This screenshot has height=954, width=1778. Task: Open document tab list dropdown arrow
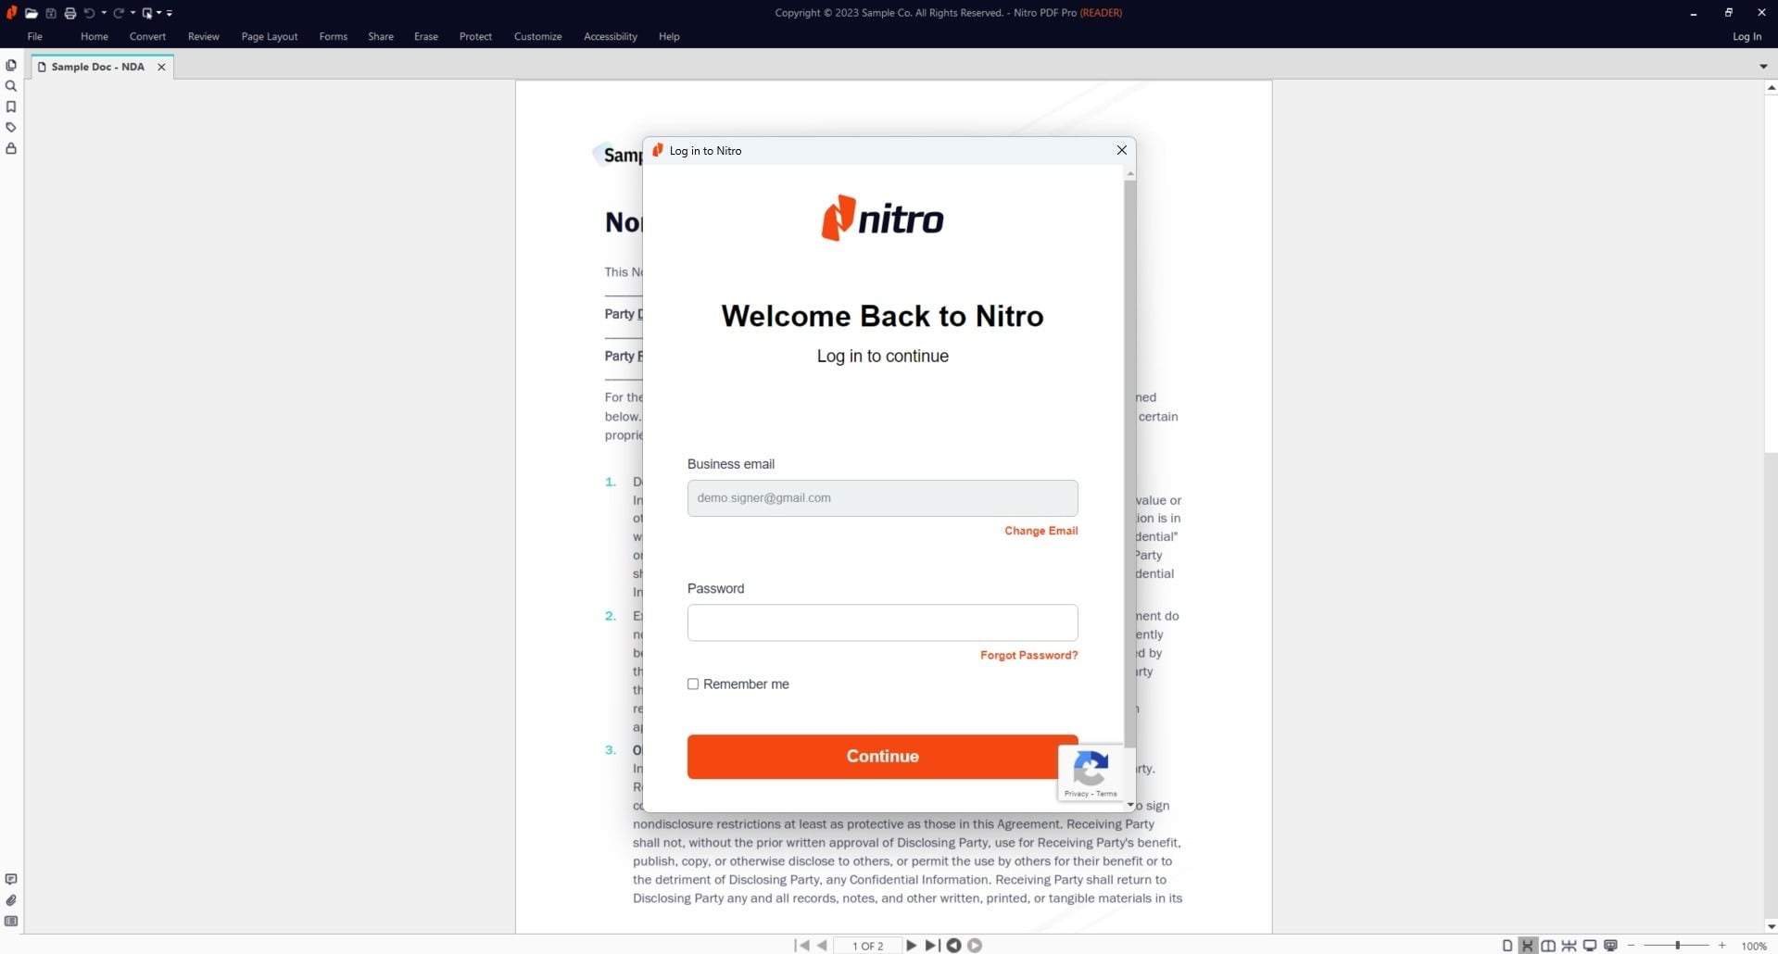1763,67
